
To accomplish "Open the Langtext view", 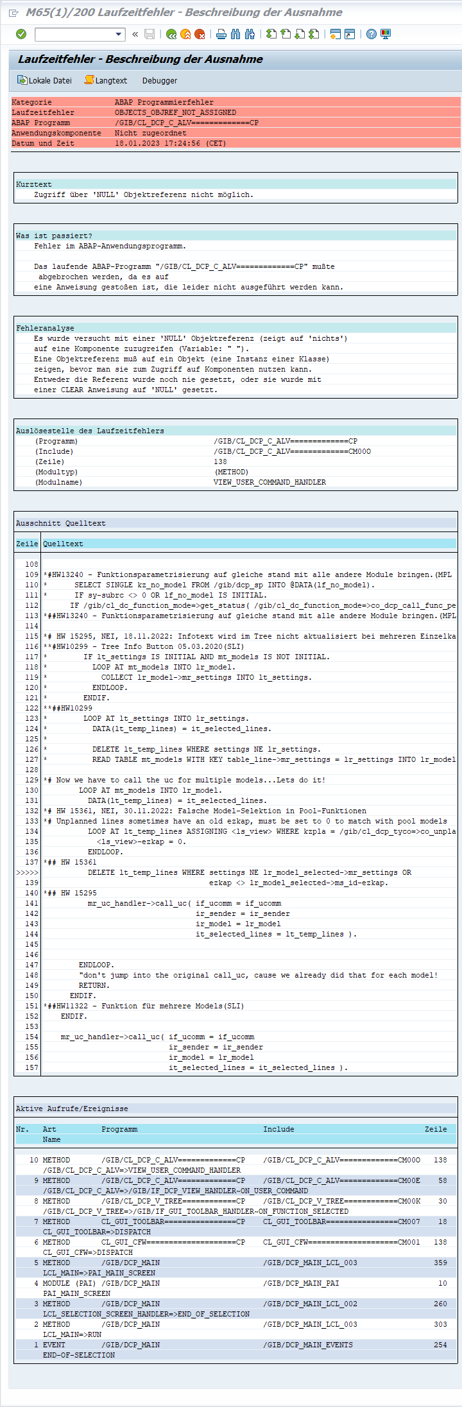I will click(x=106, y=80).
